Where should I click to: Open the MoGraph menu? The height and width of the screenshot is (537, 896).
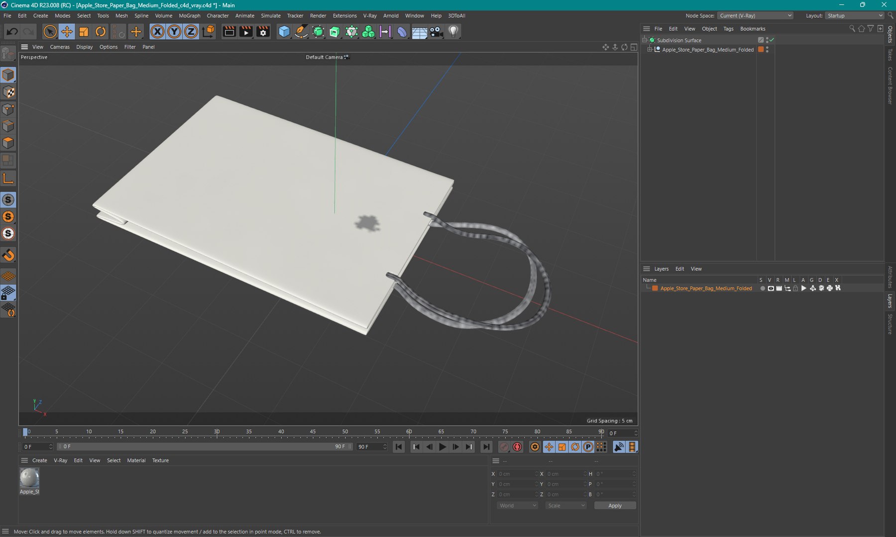(x=189, y=15)
